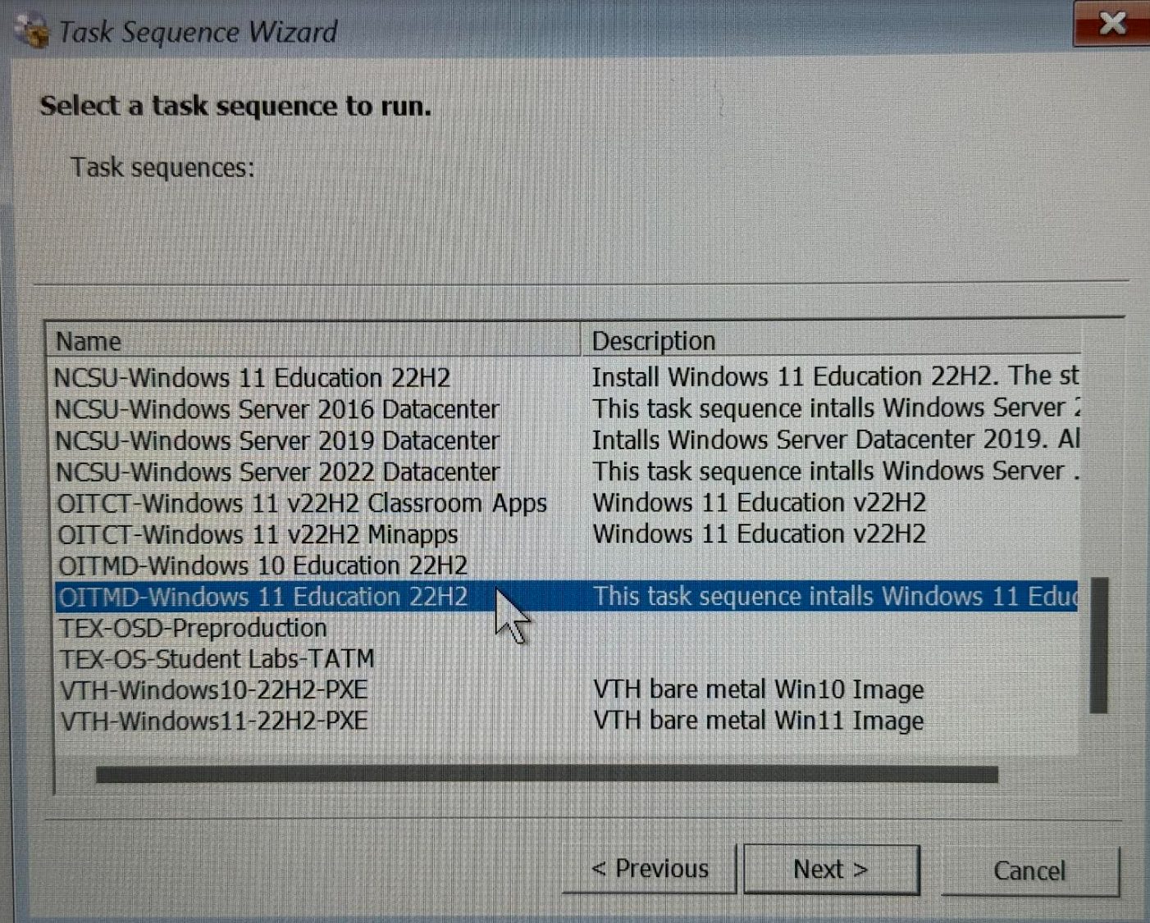Click the vertical scrollbar thumb

tap(1098, 646)
